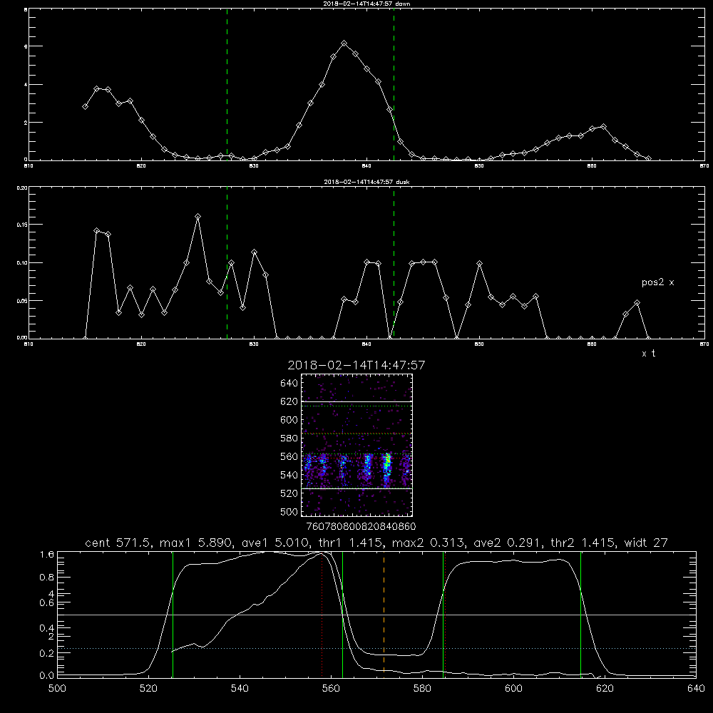
Task: Click the "500" label on bottom plot x-axis
Action: [57, 689]
